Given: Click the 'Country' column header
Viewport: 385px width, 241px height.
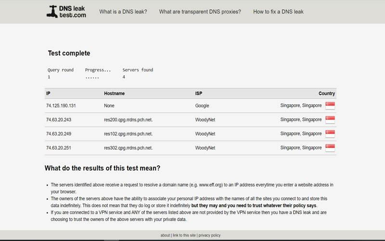Looking at the screenshot, I should click(x=326, y=94).
